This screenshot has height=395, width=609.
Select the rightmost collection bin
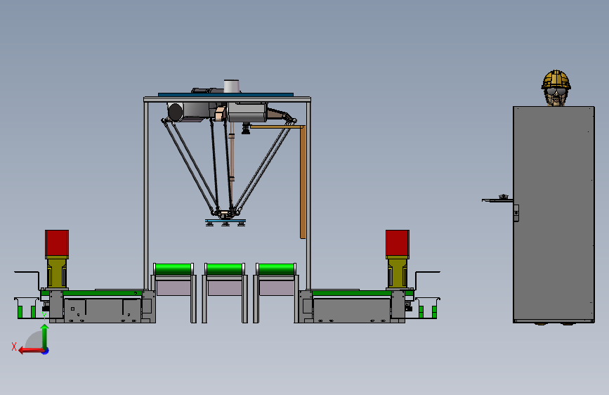click(428, 308)
